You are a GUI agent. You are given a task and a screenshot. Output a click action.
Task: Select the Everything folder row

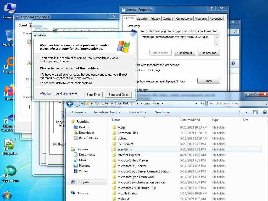click(186, 149)
